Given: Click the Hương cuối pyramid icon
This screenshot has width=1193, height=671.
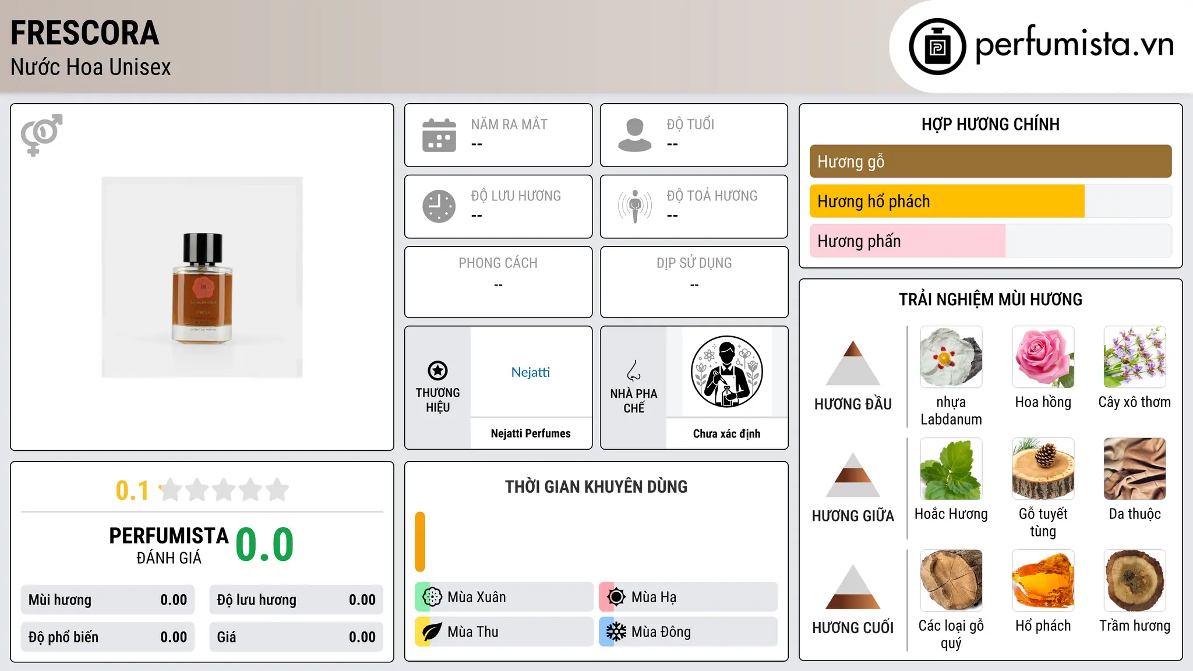Looking at the screenshot, I should tap(853, 587).
